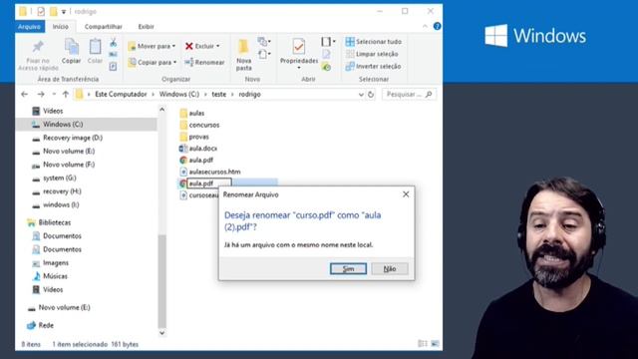
Task: Switch to details view icon in status bar
Action: coord(423,344)
